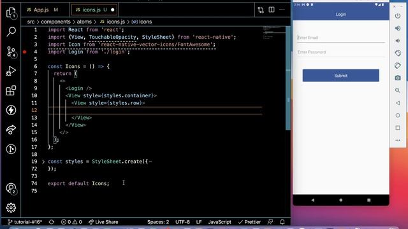Screen dimensions: 408x229
Task: Click the unsaved dot on icons.js tab
Action: (x=113, y=10)
